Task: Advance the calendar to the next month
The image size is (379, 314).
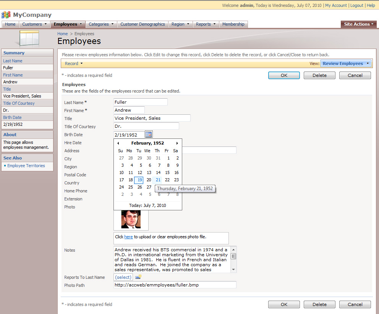Action: (x=177, y=143)
